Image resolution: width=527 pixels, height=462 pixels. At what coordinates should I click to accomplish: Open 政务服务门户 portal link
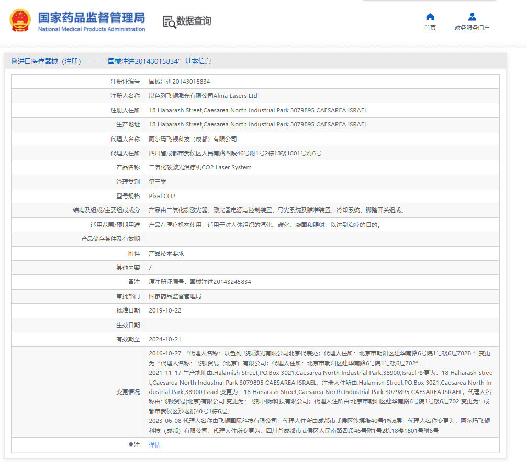pyautogui.click(x=472, y=28)
